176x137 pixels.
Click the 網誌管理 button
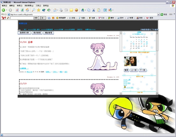point(48,33)
